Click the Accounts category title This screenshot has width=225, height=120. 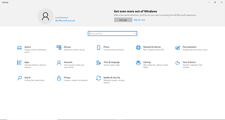coord(68,62)
